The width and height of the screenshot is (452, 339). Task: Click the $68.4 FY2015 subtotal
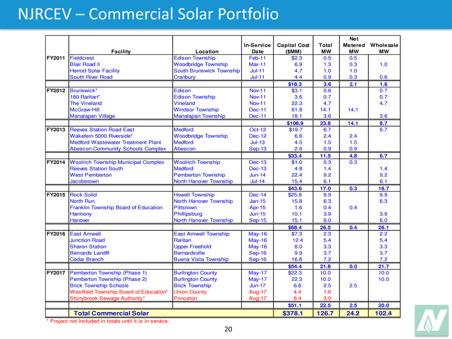click(x=295, y=227)
